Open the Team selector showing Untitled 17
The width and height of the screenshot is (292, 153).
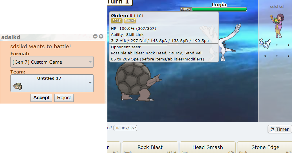pos(52,83)
